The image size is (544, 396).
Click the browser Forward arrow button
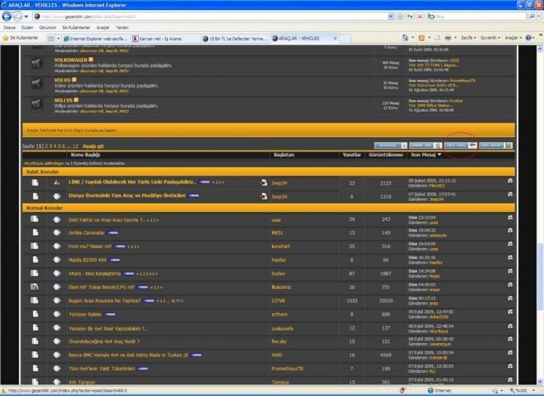coord(18,16)
